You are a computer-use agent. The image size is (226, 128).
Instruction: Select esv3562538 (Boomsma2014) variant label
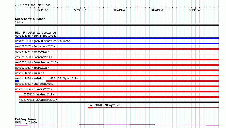point(34,57)
